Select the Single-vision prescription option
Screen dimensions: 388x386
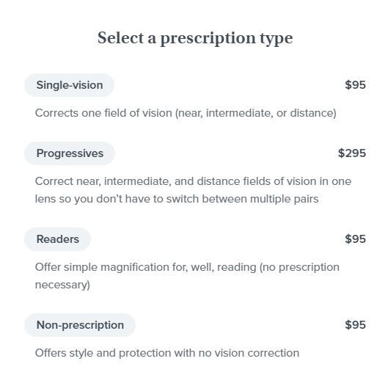click(69, 85)
